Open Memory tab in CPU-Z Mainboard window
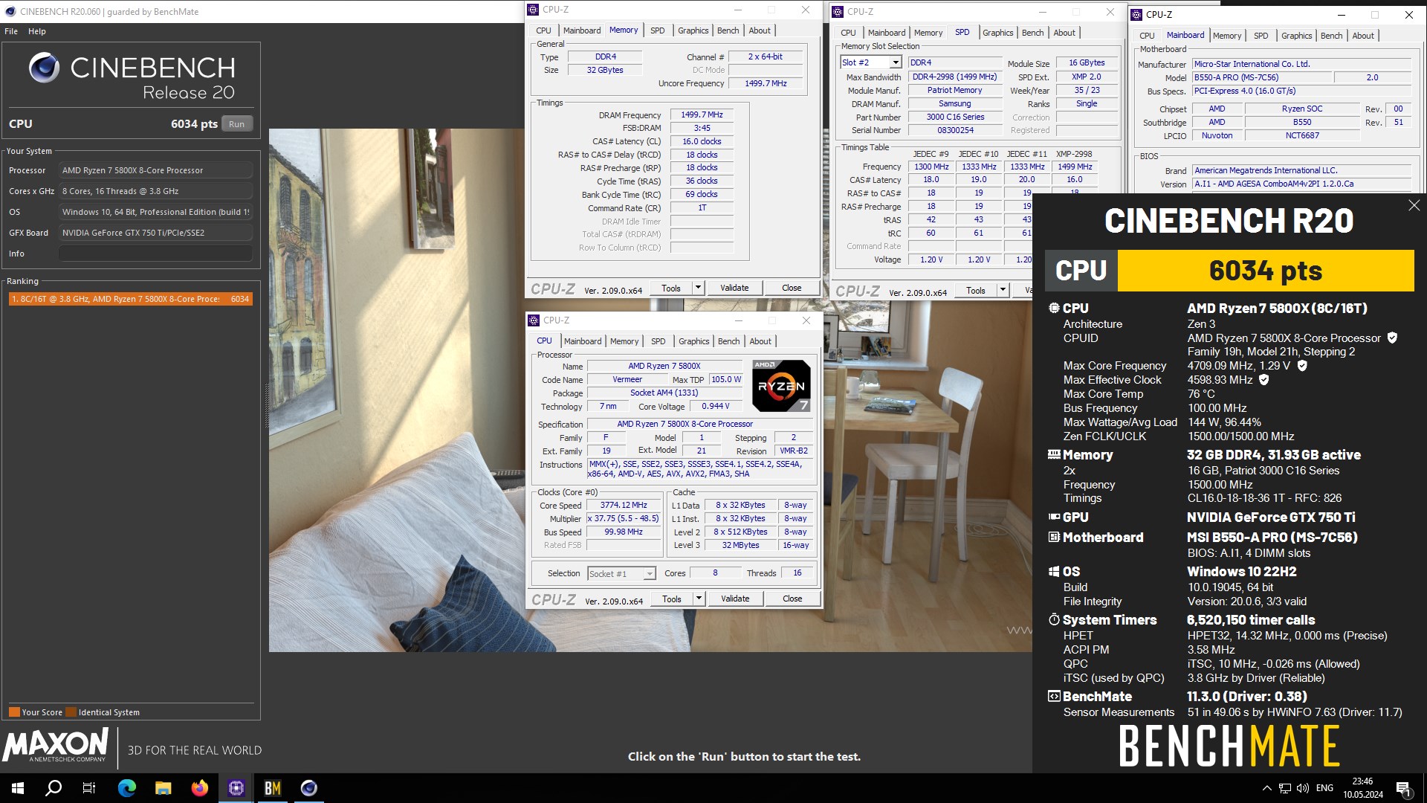The height and width of the screenshot is (803, 1427). [x=1227, y=36]
